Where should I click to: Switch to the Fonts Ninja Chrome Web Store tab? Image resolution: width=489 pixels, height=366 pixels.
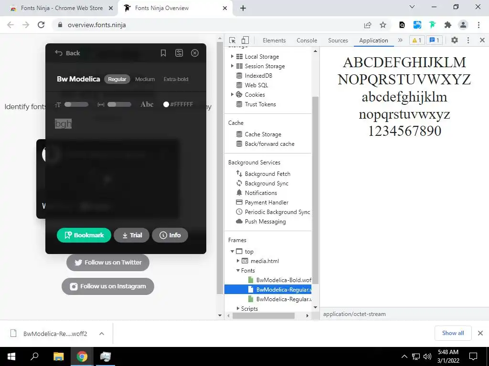(62, 8)
